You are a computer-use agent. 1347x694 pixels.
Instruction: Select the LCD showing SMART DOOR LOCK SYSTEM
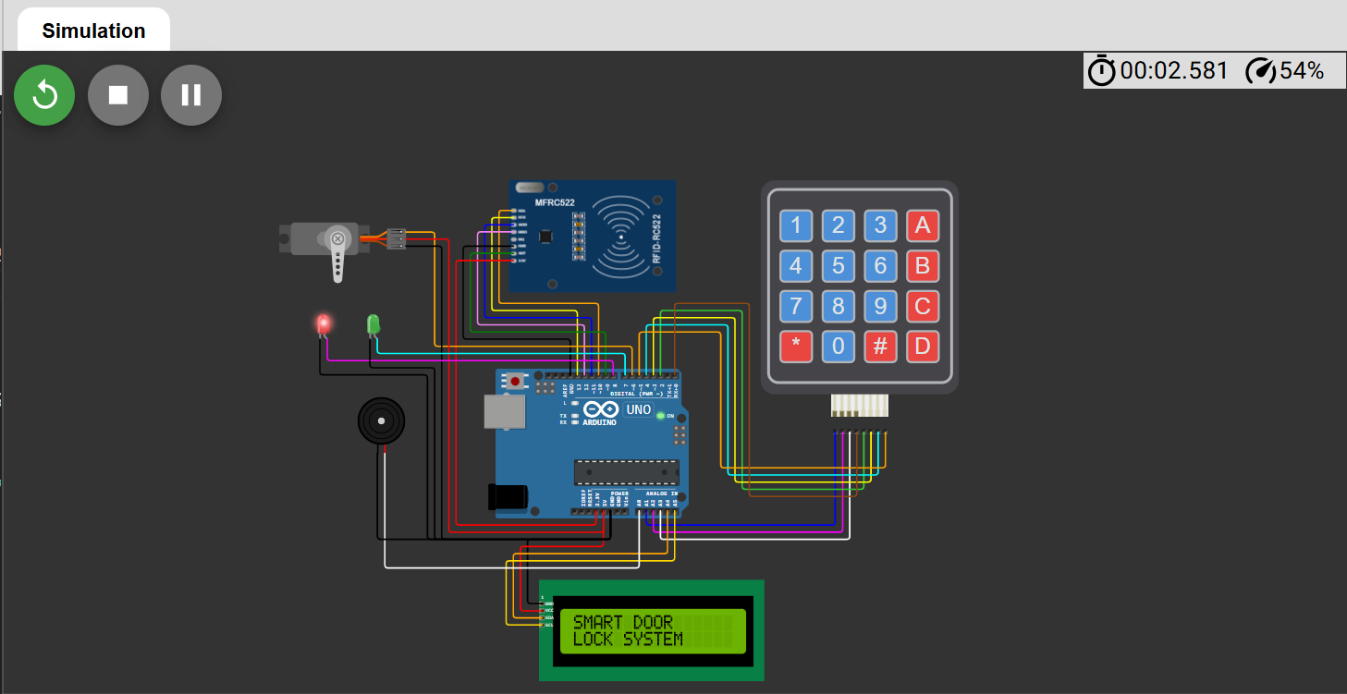[x=652, y=630]
